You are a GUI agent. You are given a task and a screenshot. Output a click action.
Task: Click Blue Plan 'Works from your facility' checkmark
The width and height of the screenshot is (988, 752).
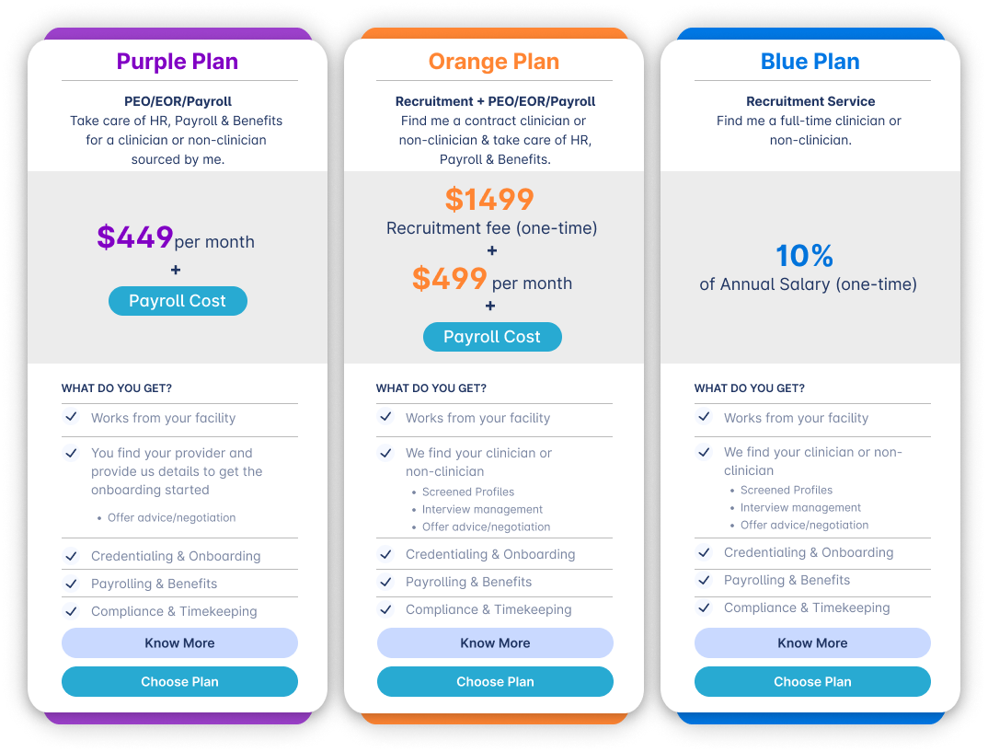click(704, 417)
